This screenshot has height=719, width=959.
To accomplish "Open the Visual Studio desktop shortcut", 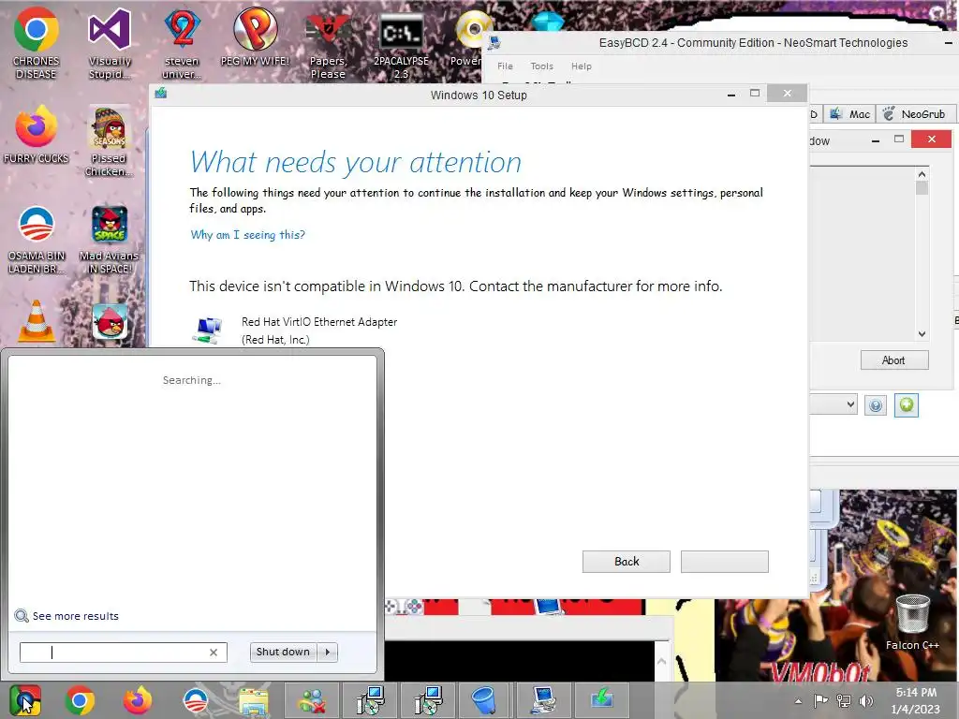I will 110,43.
